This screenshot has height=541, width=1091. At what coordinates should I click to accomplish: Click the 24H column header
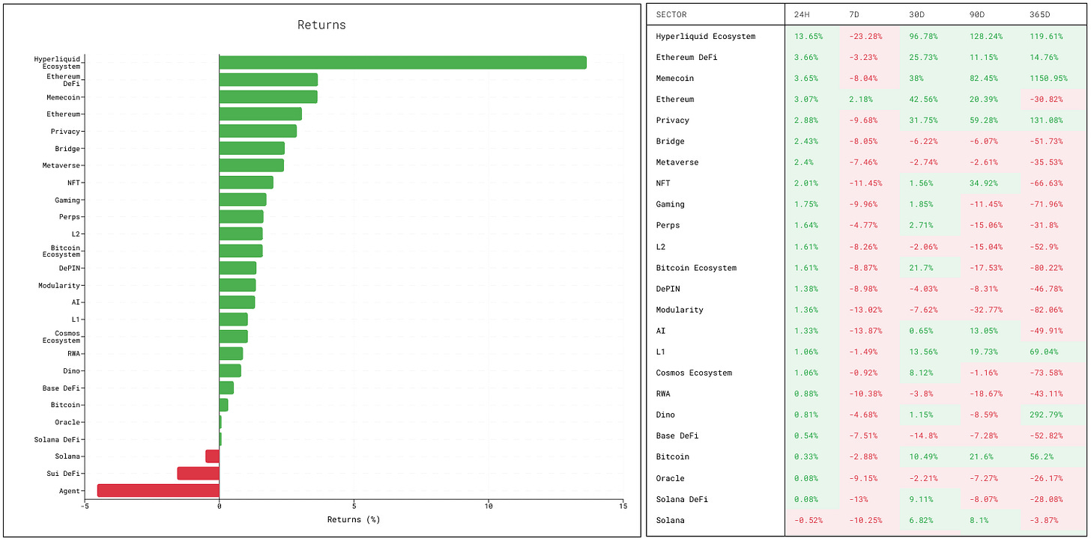tap(801, 14)
